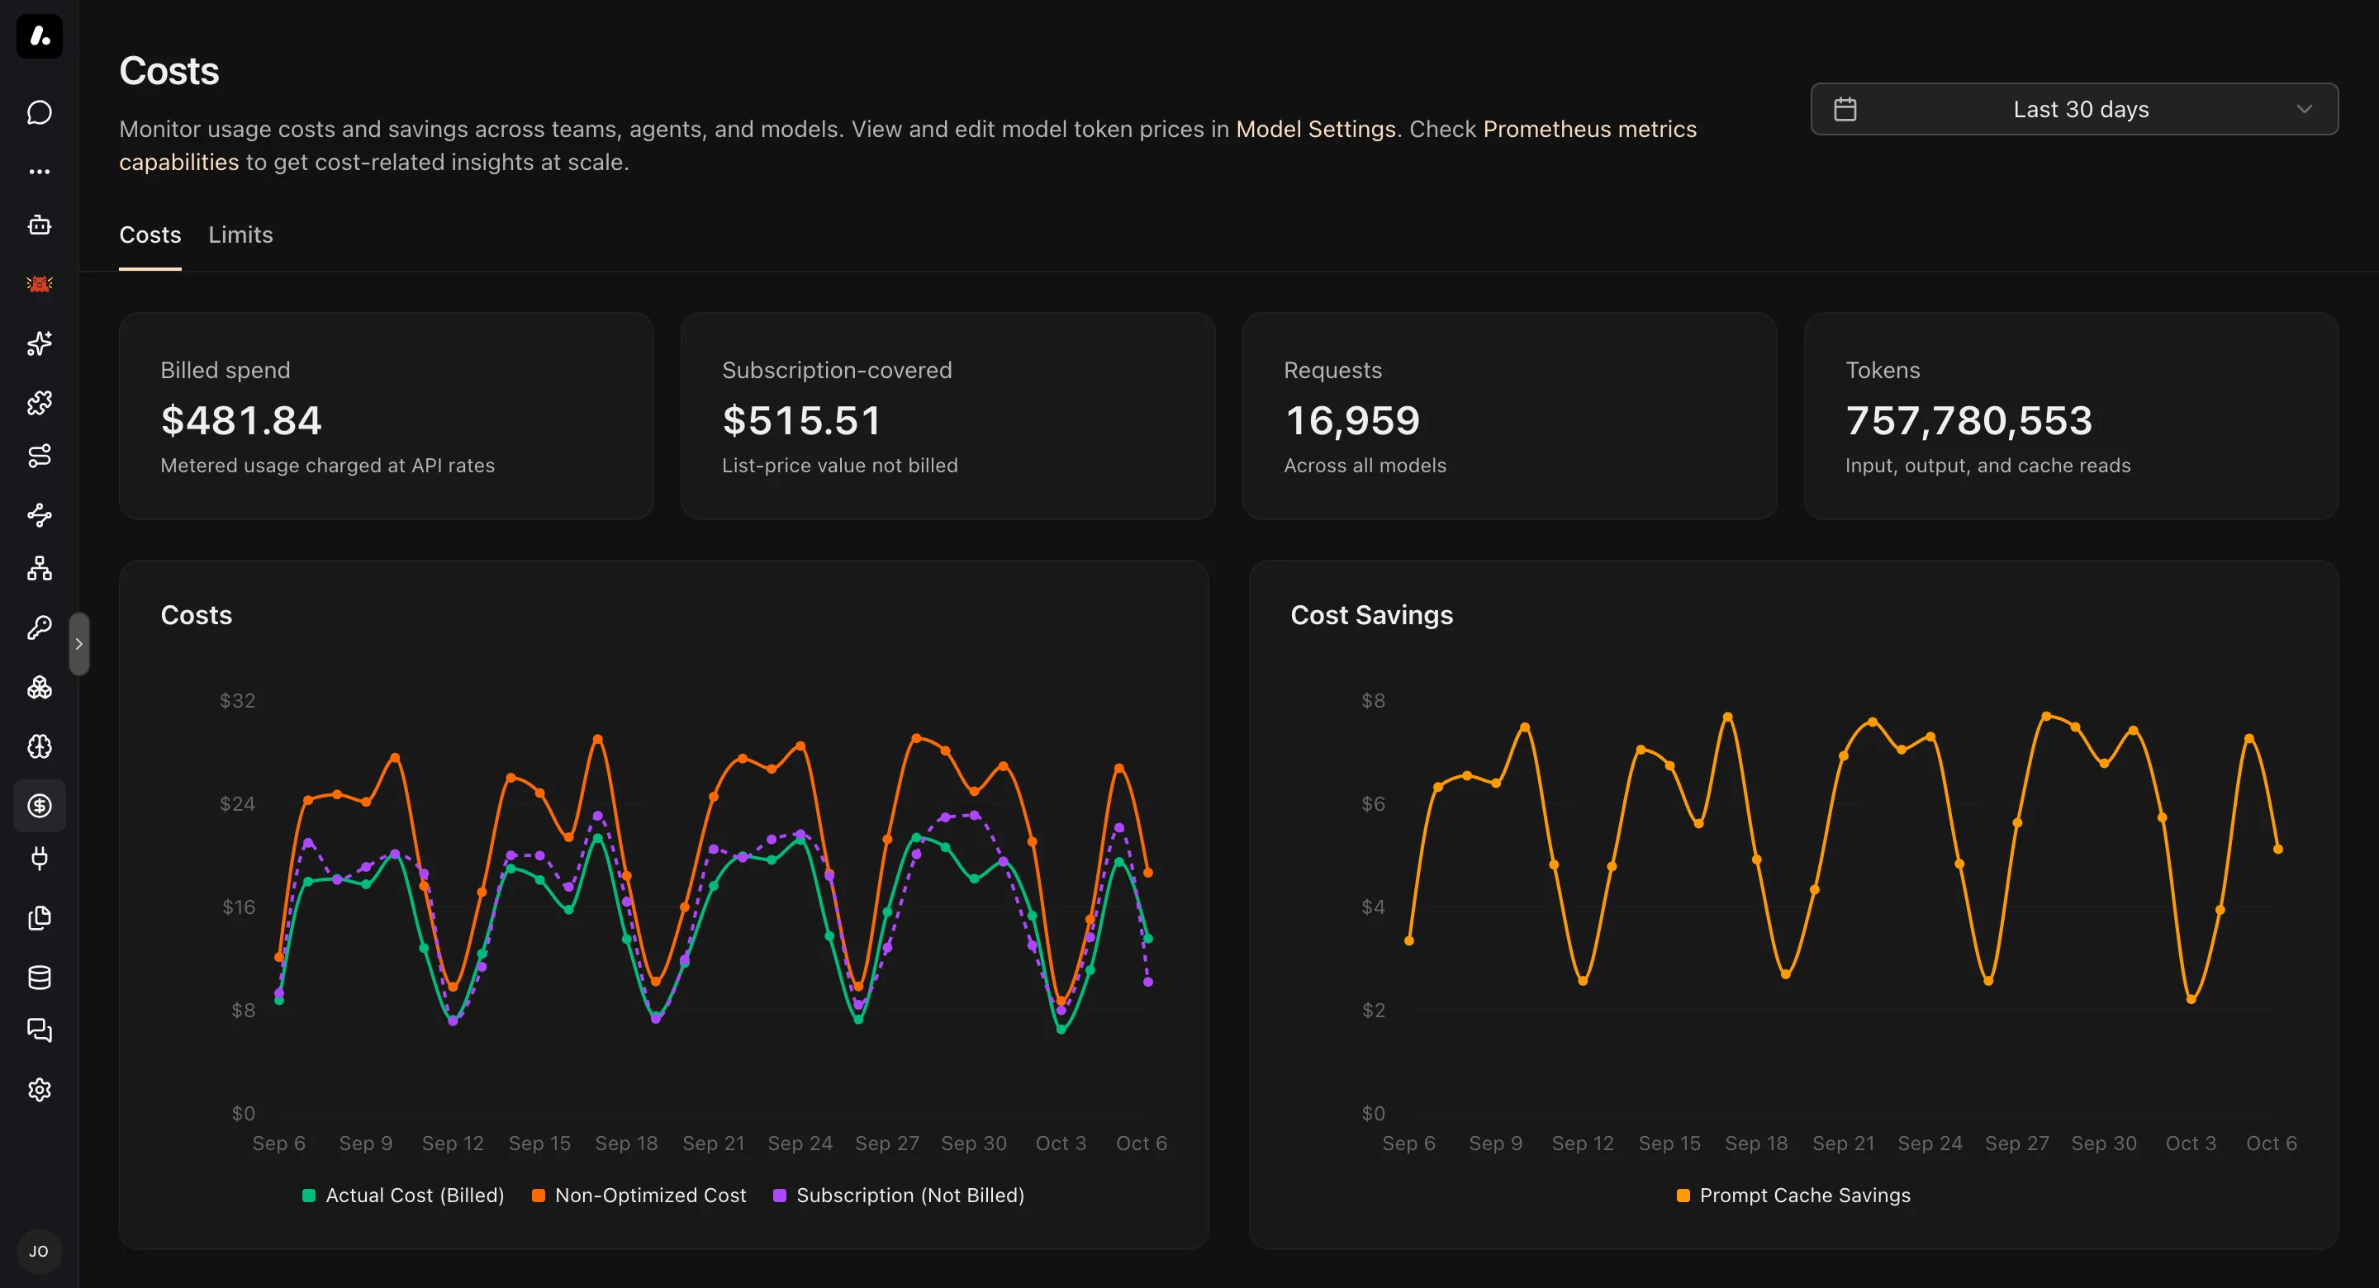The height and width of the screenshot is (1288, 2379).
Task: Select the dollar Costs sidebar icon
Action: pyautogui.click(x=40, y=806)
